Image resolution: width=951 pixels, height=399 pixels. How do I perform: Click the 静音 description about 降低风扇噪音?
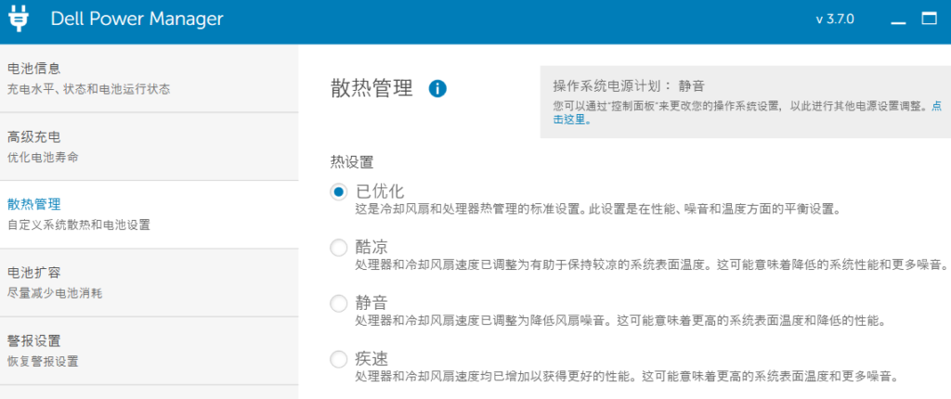pyautogui.click(x=623, y=320)
